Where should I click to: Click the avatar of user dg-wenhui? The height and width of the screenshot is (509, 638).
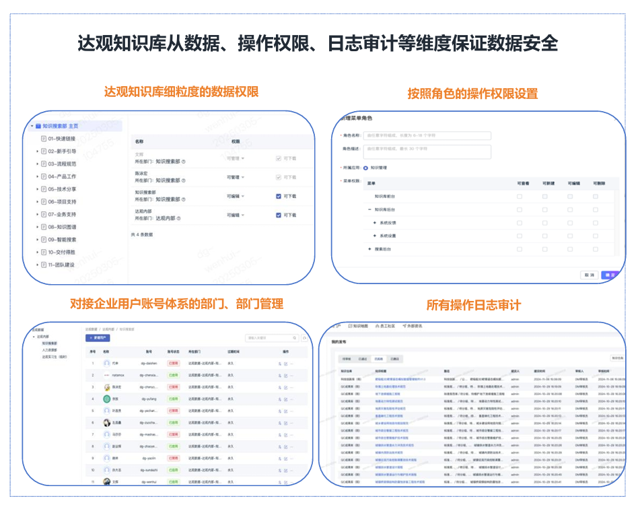coord(107,481)
